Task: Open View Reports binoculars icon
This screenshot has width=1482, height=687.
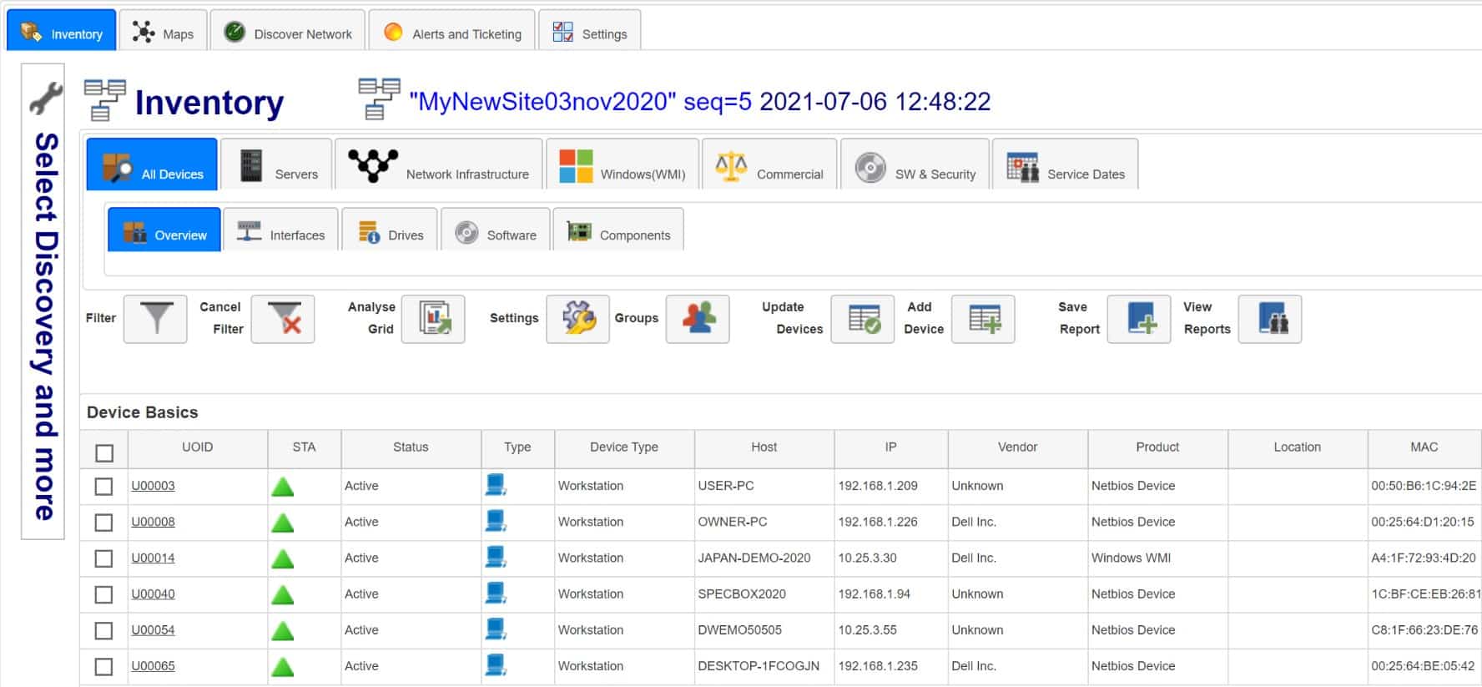Action: coord(1270,319)
